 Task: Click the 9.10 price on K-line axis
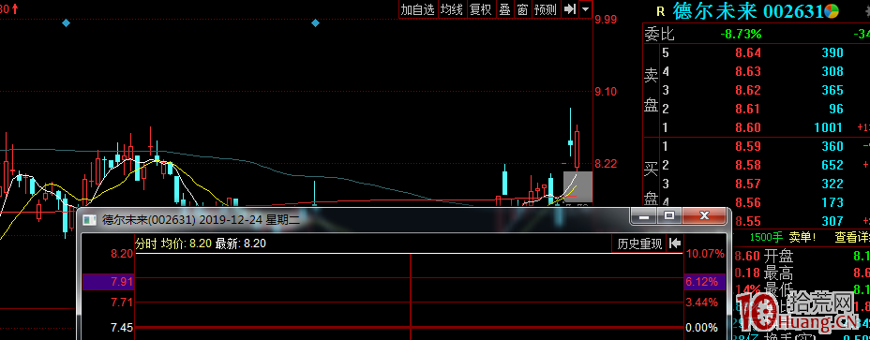pyautogui.click(x=606, y=92)
